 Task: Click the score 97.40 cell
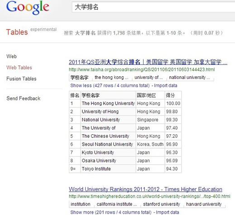tap(173, 128)
